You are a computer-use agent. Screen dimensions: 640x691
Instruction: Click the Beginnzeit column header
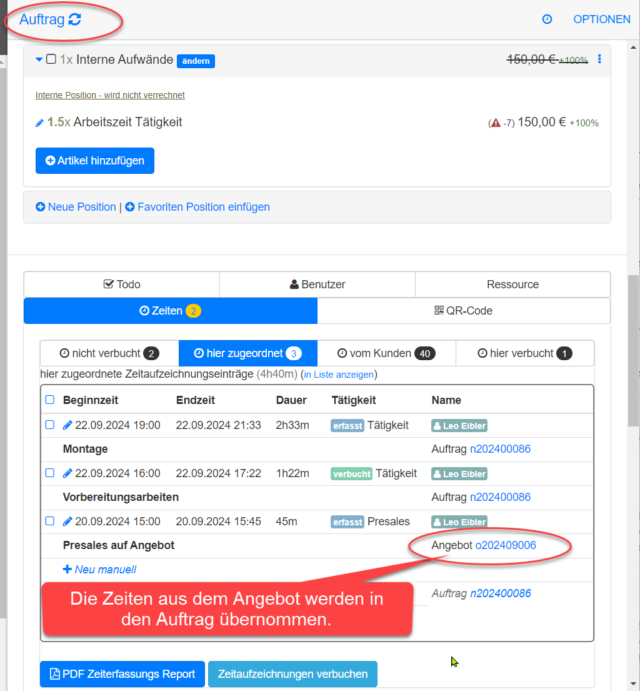(91, 400)
